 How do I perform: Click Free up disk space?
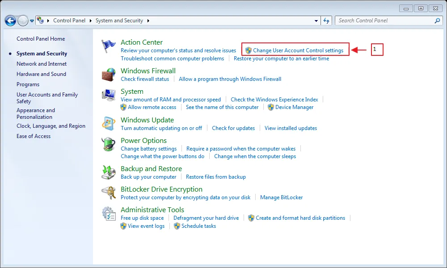tap(142, 218)
